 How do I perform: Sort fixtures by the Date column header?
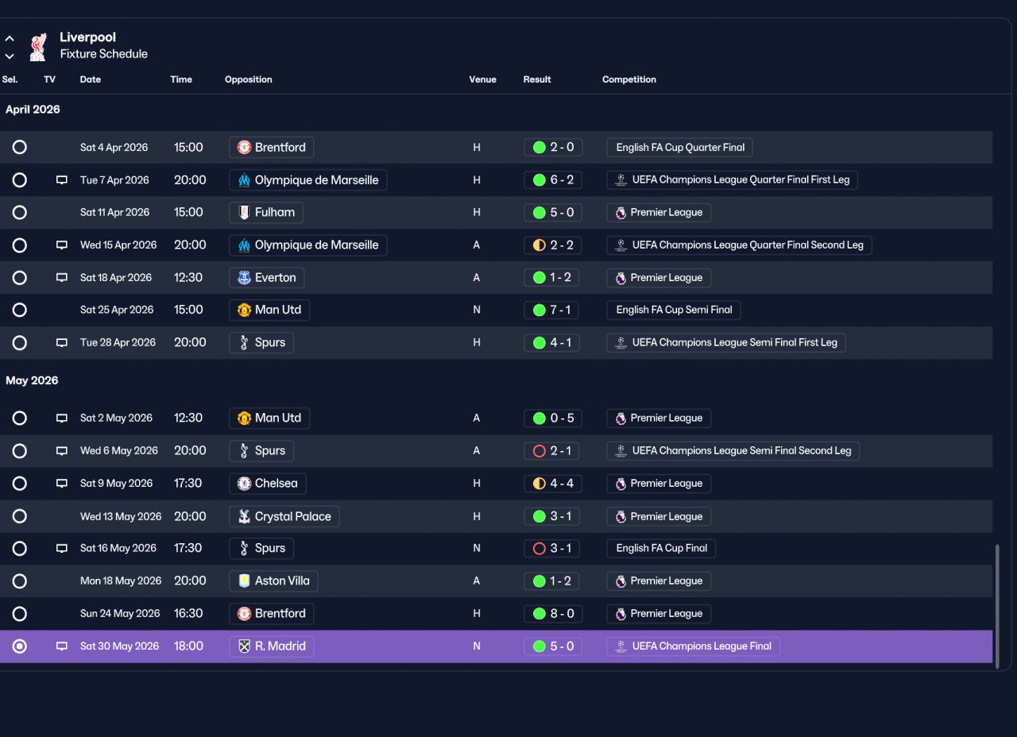(91, 79)
